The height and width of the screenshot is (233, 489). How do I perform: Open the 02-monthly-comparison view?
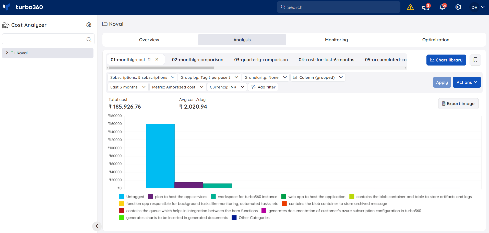coord(197,60)
